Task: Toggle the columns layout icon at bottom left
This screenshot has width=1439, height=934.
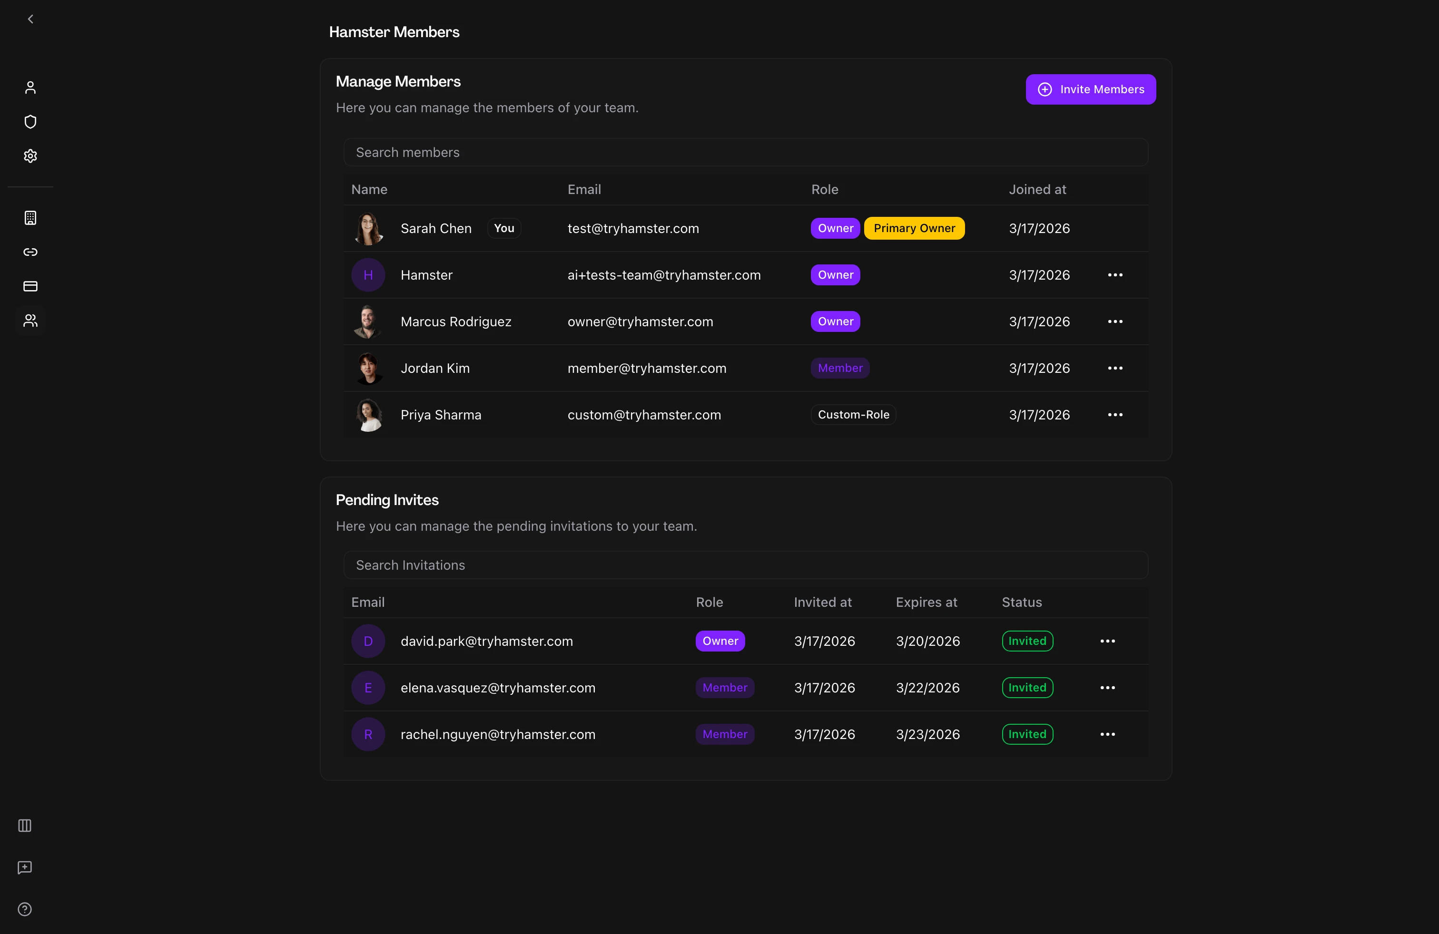Action: point(24,826)
